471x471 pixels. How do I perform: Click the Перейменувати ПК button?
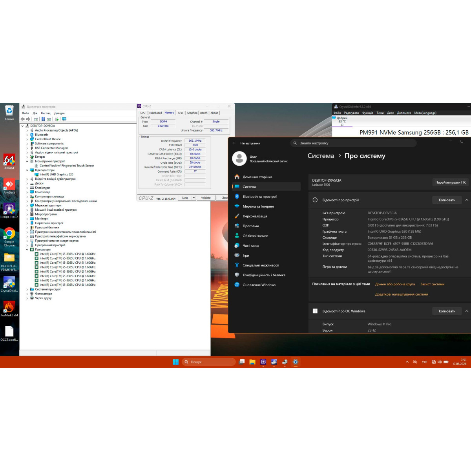pyautogui.click(x=450, y=183)
